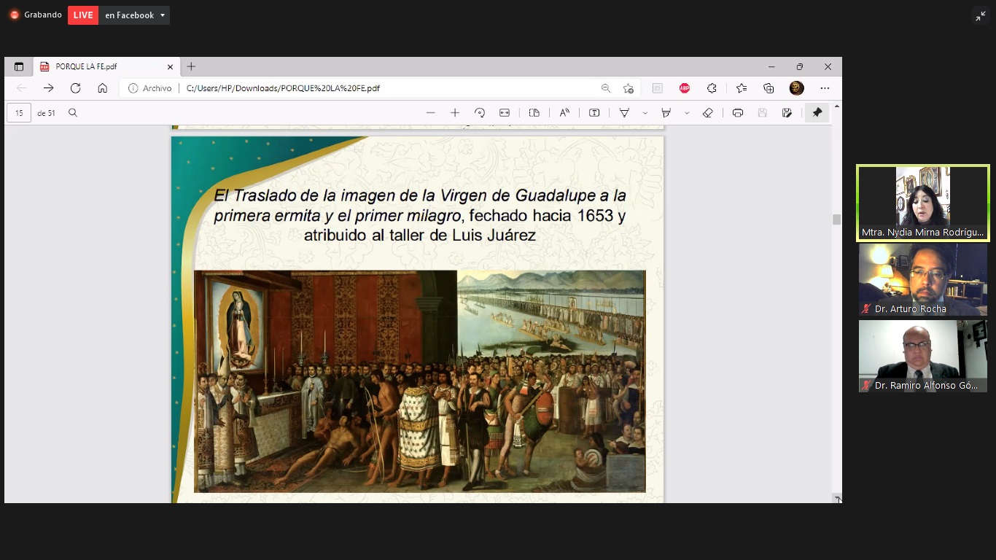Open the browser profile avatar

(797, 88)
